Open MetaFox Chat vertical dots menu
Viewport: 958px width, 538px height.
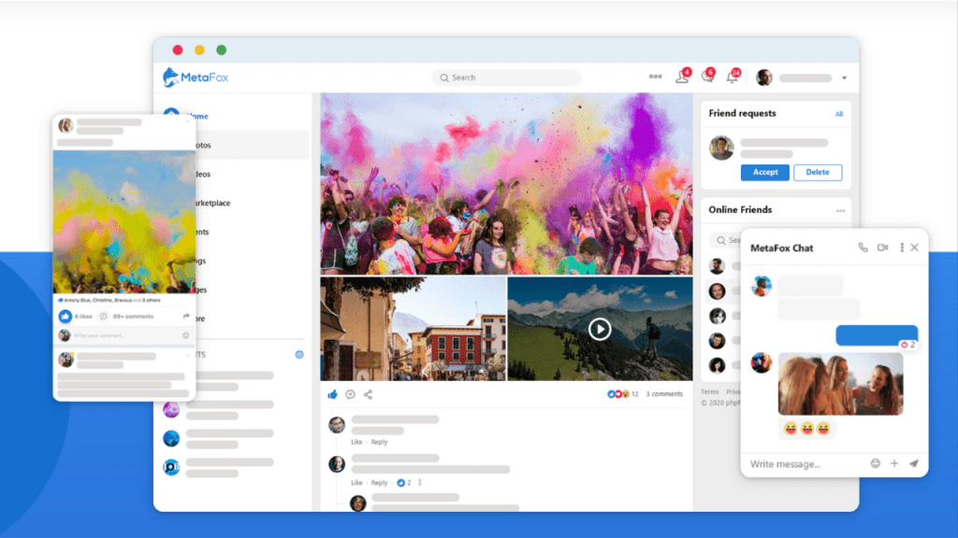coord(902,248)
